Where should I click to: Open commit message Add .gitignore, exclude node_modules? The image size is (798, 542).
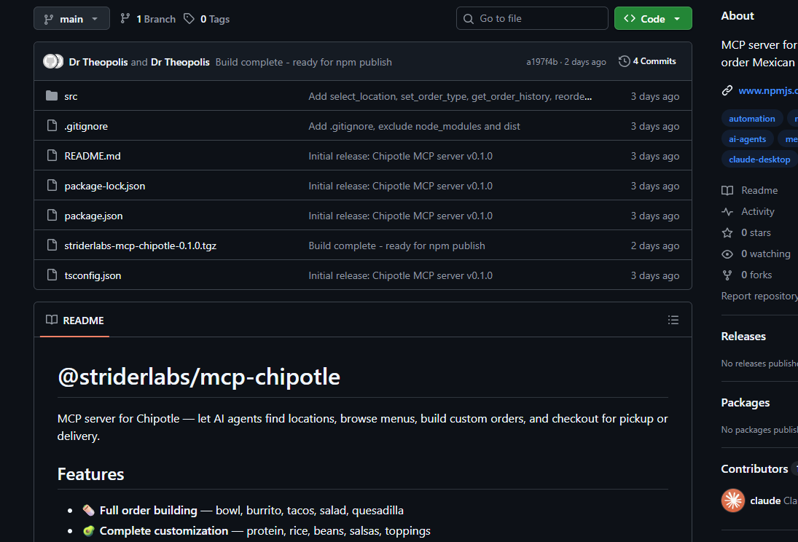(x=414, y=126)
